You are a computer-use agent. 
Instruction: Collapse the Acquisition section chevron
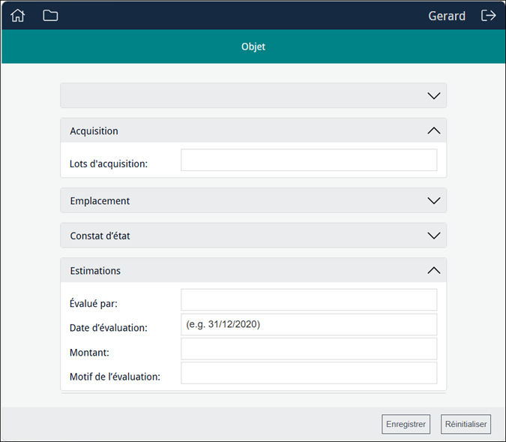pyautogui.click(x=434, y=131)
